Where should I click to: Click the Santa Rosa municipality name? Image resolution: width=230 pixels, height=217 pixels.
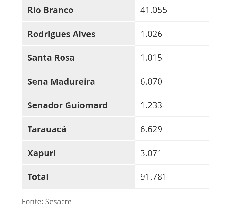coord(51,58)
